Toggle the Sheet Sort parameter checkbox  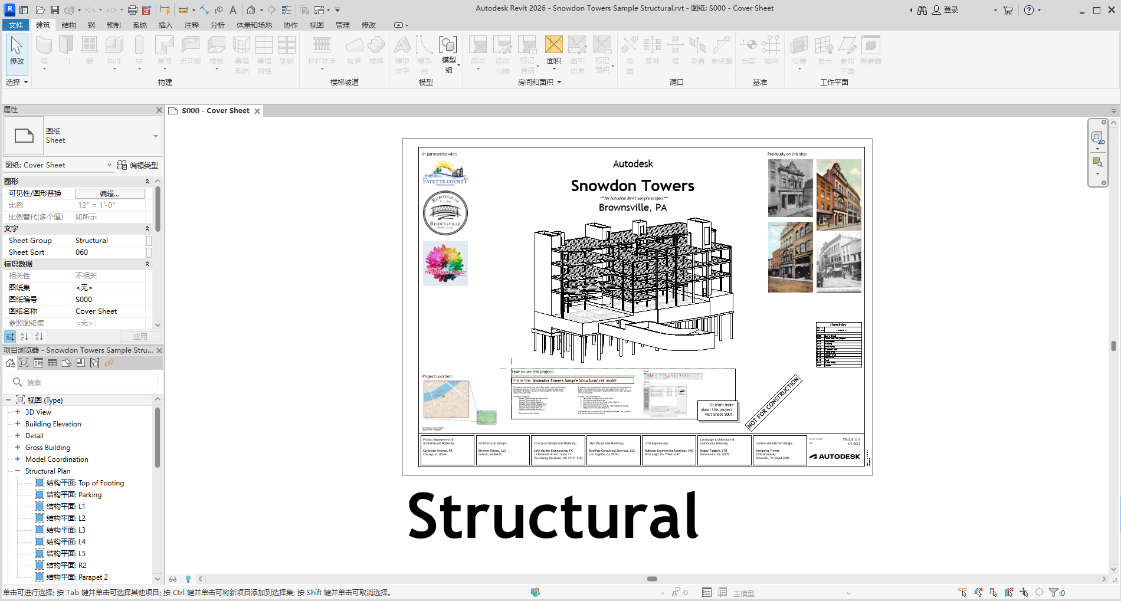pos(149,252)
